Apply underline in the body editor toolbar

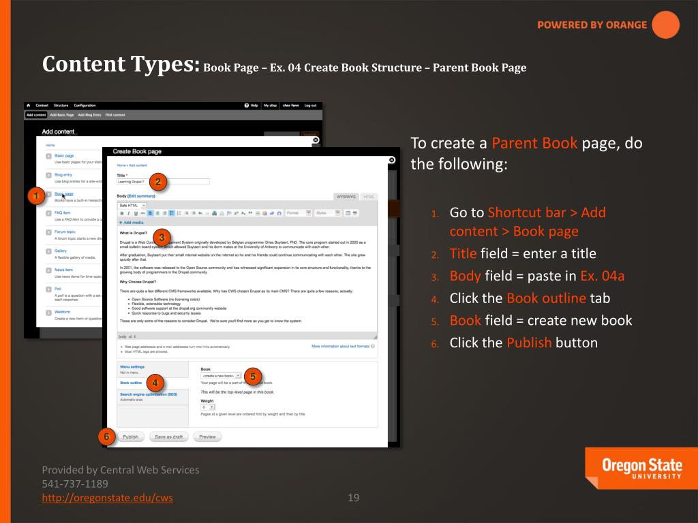(x=136, y=213)
